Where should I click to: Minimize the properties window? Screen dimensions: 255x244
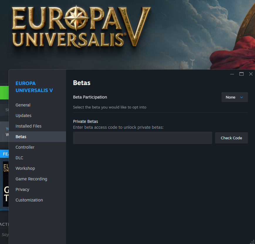point(232,74)
